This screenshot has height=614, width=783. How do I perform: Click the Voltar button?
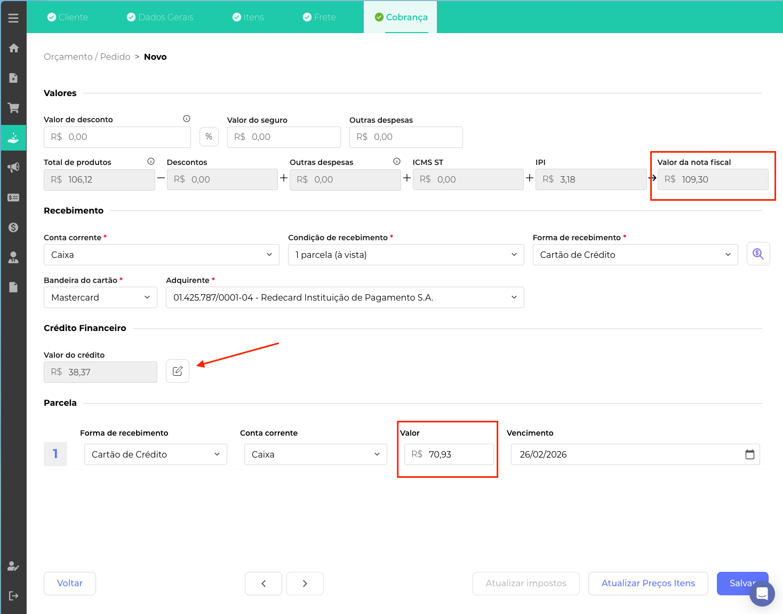[x=70, y=583]
